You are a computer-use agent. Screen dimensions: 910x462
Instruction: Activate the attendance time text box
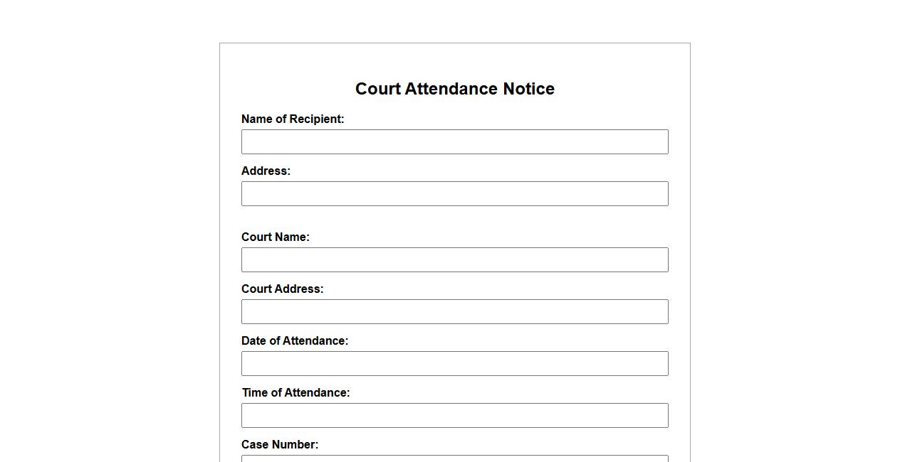pos(454,415)
